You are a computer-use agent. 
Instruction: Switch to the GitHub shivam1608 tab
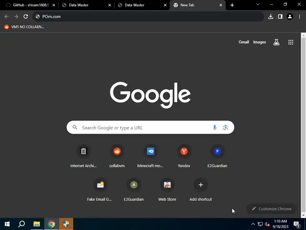pyautogui.click(x=31, y=5)
